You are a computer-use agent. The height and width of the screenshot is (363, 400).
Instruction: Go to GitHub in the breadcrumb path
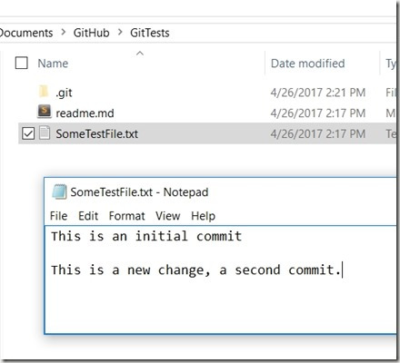pyautogui.click(x=91, y=33)
